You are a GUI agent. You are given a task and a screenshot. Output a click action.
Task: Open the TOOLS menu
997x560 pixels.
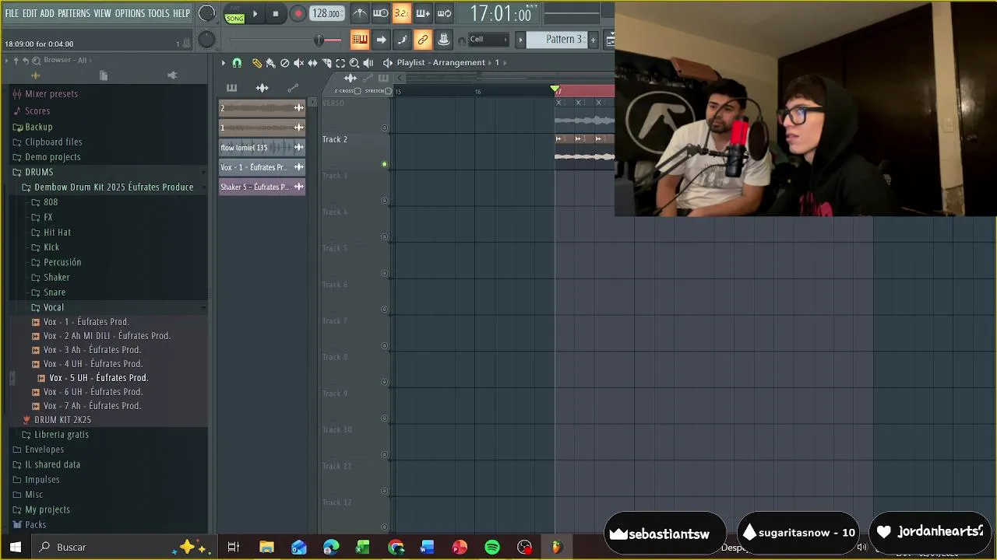pos(158,13)
